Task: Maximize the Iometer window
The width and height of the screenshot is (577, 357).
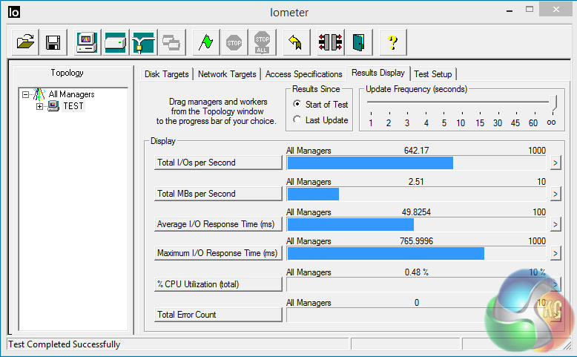Action: [x=529, y=10]
